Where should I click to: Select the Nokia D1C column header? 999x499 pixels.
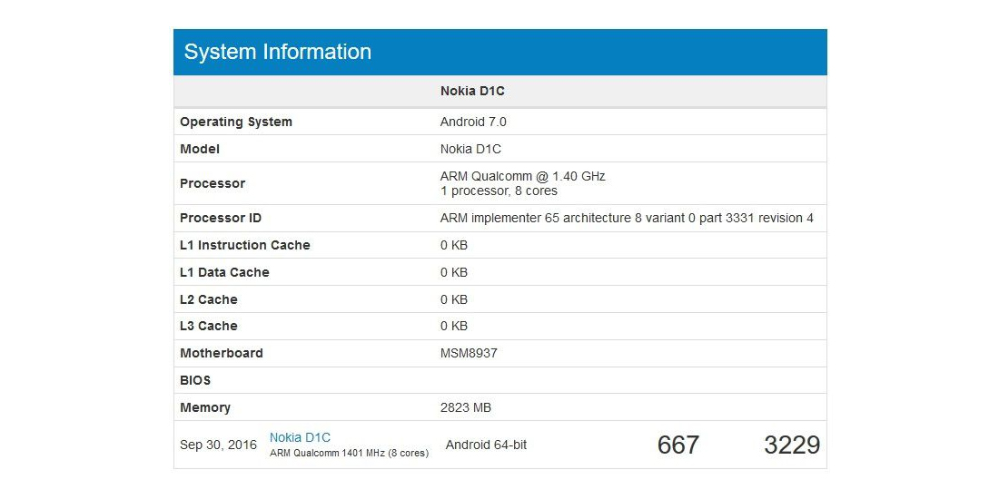click(473, 91)
